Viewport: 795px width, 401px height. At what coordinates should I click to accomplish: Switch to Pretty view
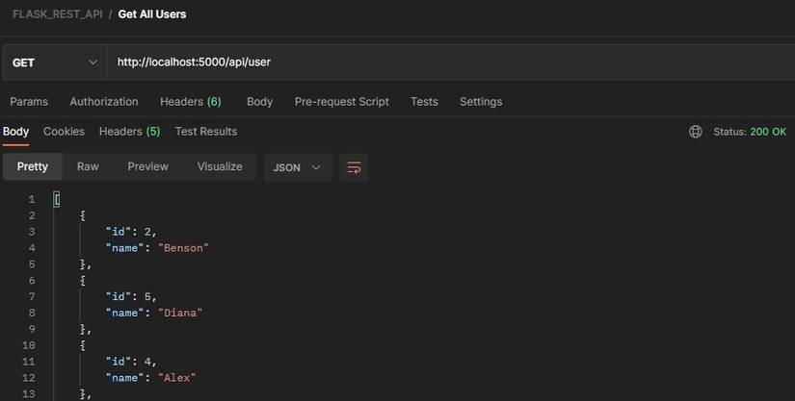(33, 167)
